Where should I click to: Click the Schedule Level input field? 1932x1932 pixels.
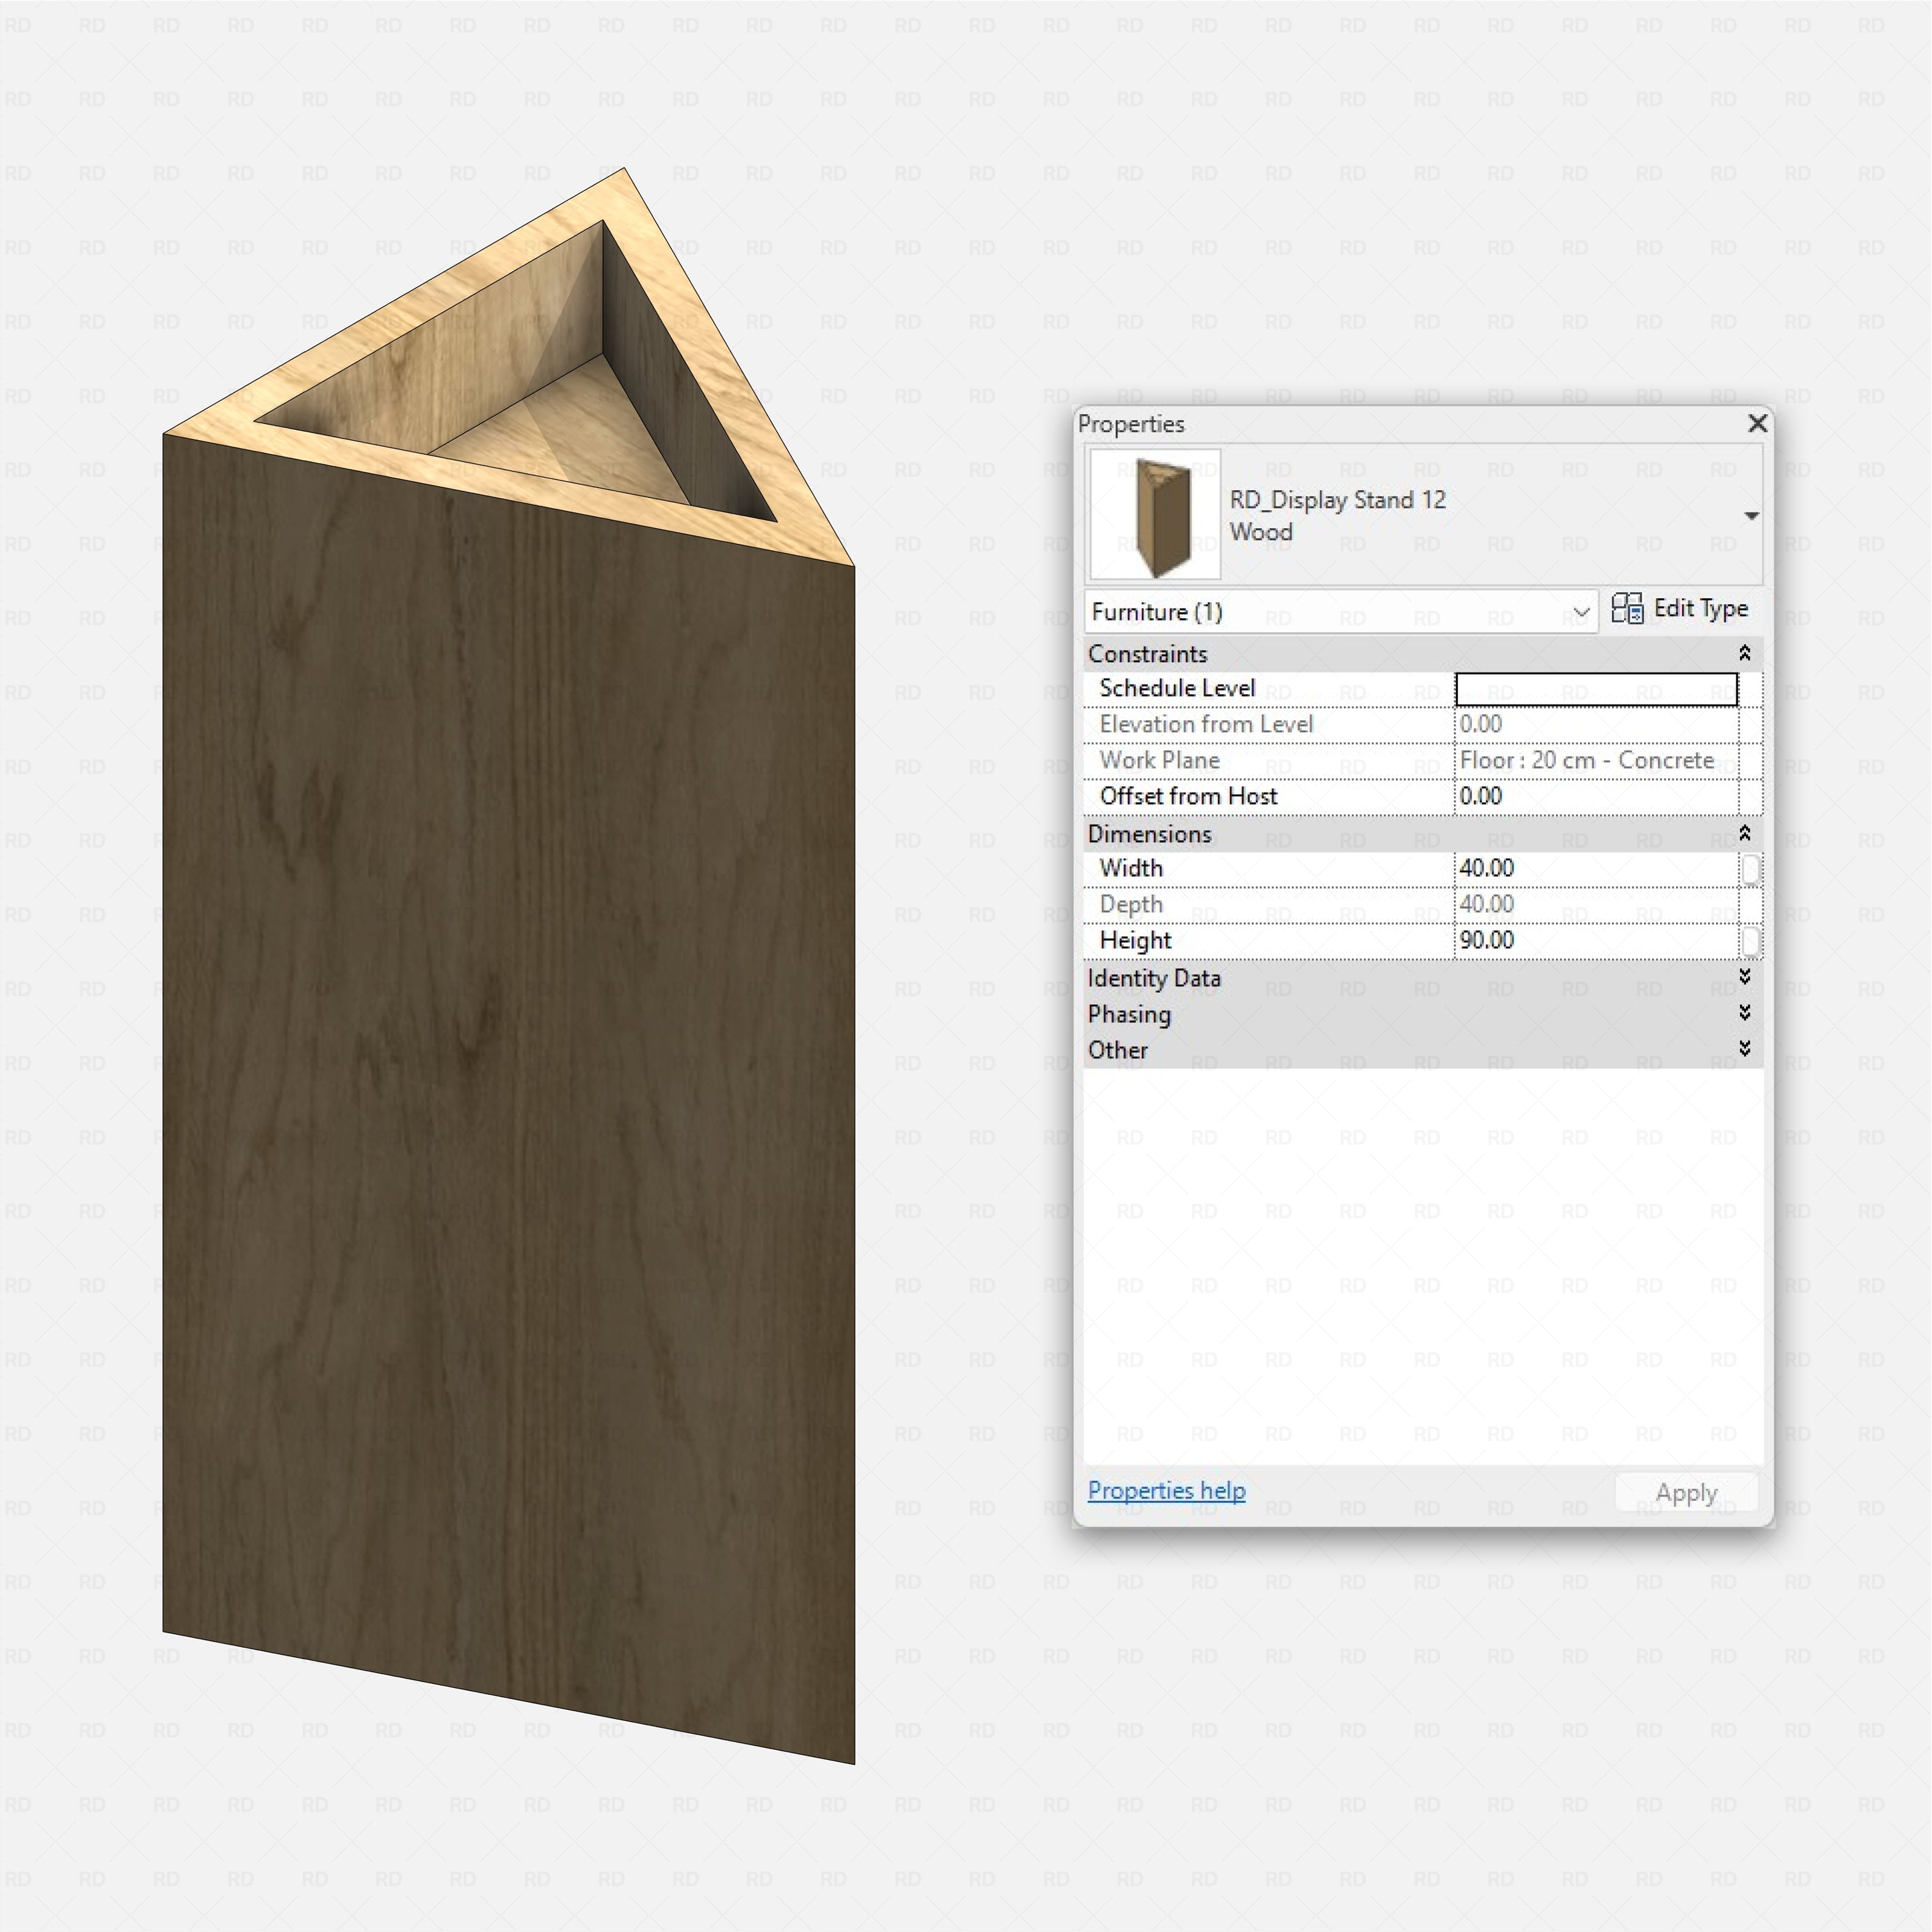(x=1596, y=689)
